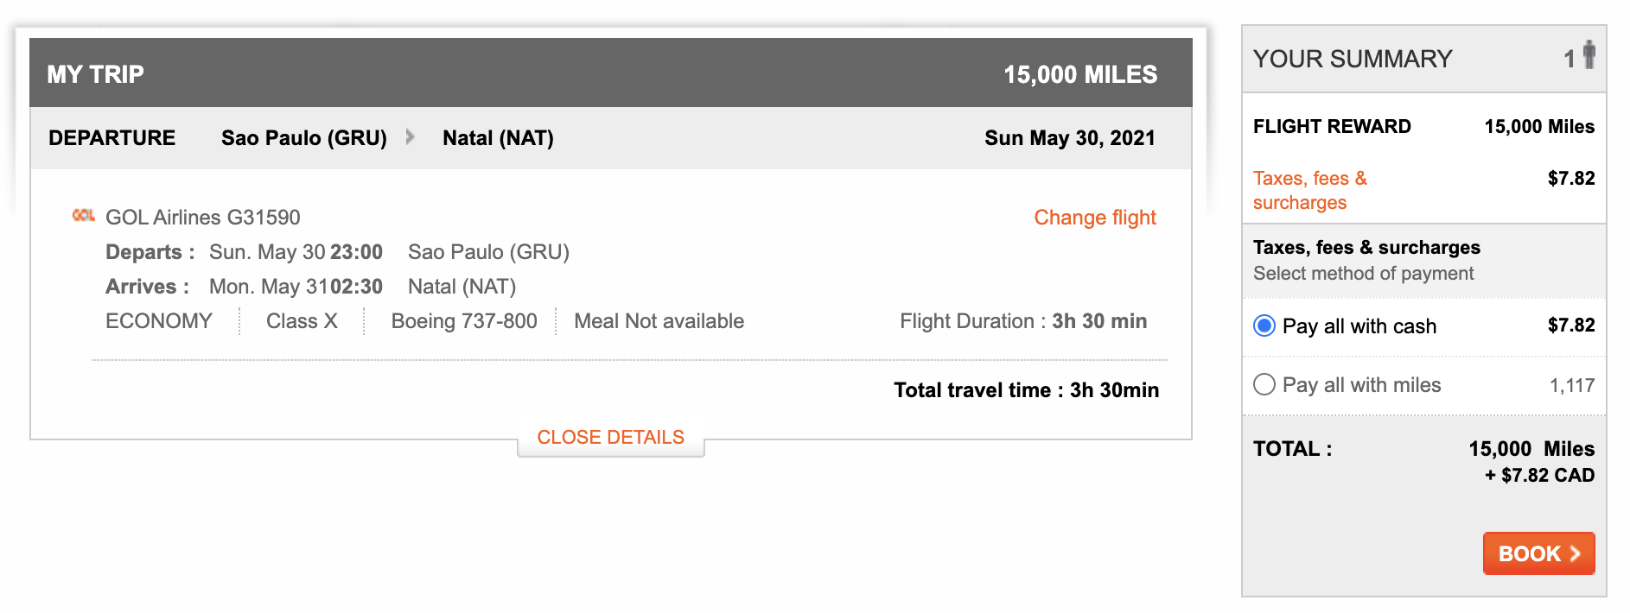Click the Meal Not available label
1630x613 pixels.
click(x=659, y=321)
